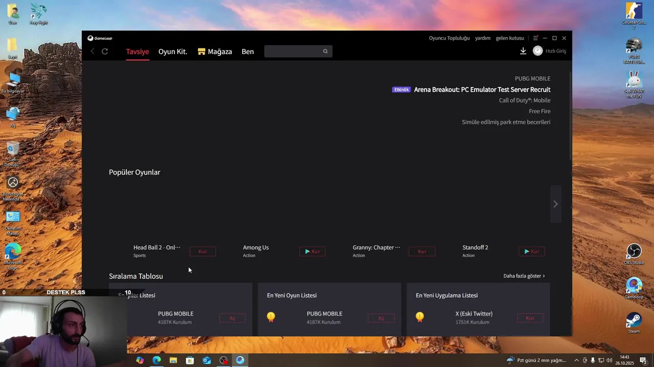Open the notification center icon
Screen dimensions: 654x367
click(x=643, y=360)
